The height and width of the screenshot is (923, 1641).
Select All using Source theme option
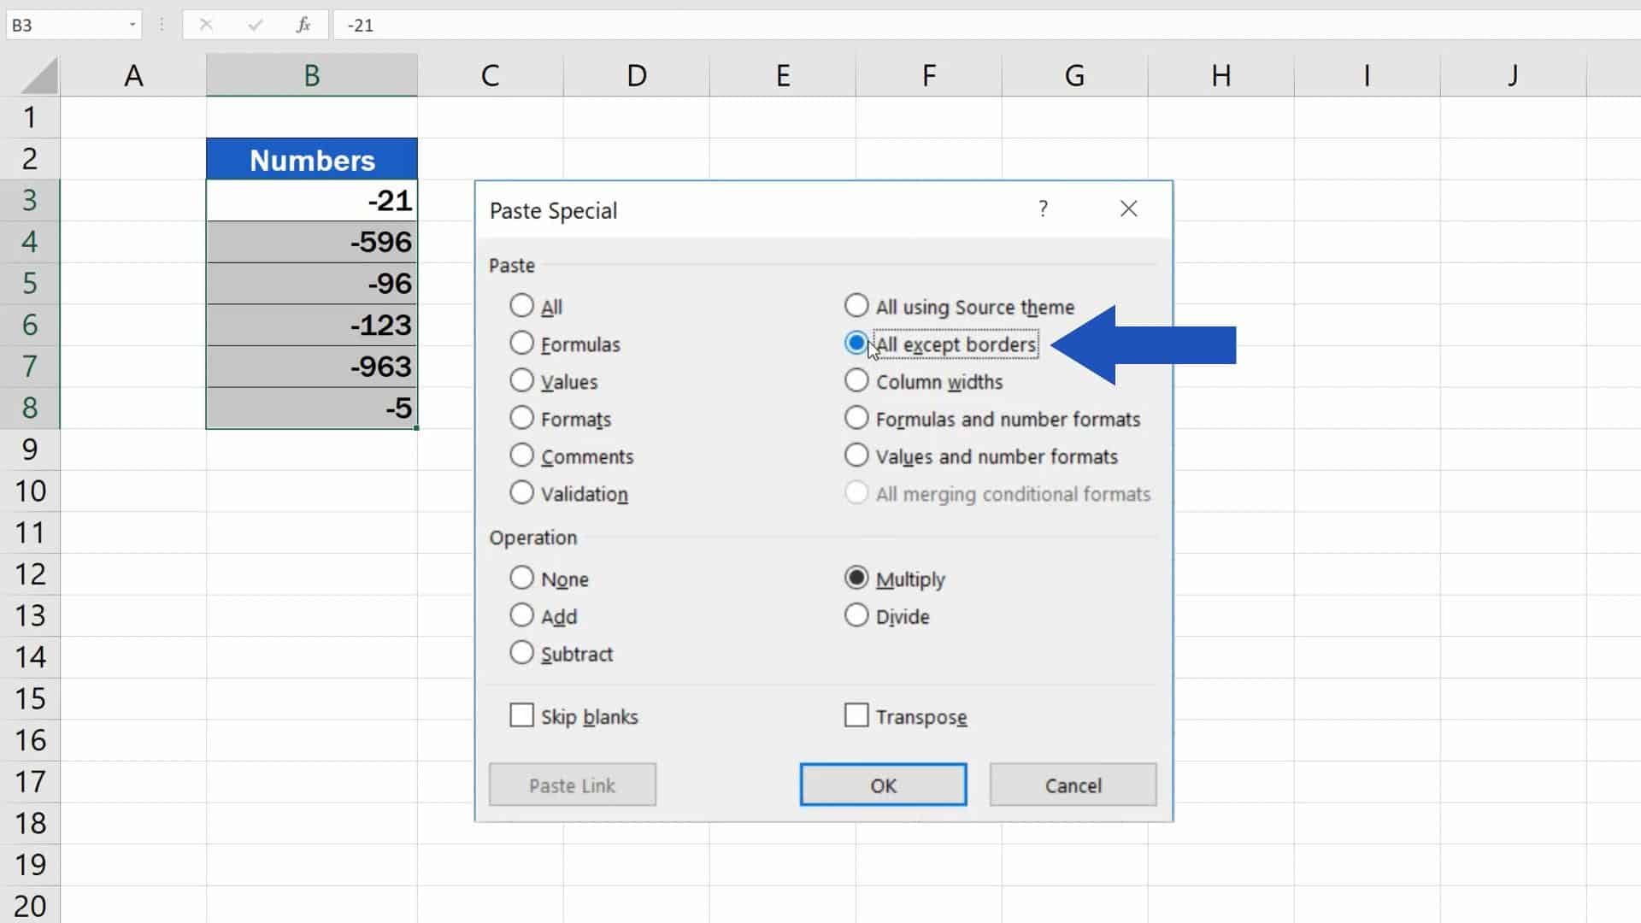[x=856, y=306]
